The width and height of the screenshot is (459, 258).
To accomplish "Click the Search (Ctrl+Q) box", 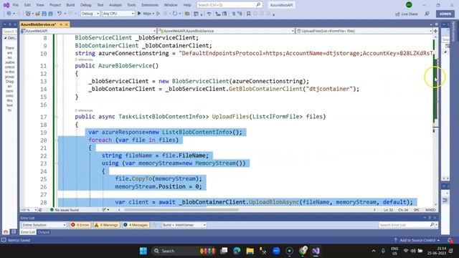I will coord(229,5).
